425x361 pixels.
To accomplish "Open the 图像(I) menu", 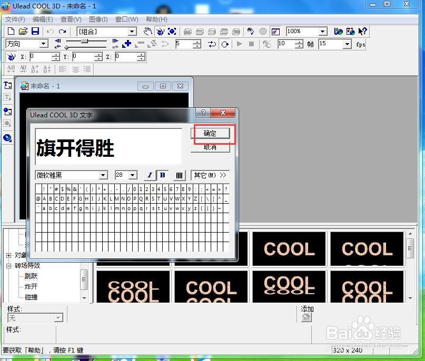I will click(98, 19).
